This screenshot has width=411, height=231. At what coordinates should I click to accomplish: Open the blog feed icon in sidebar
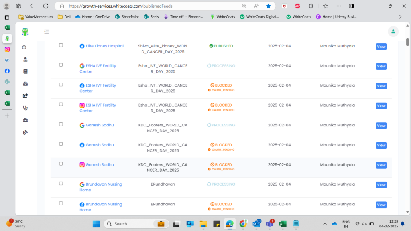pos(26,132)
